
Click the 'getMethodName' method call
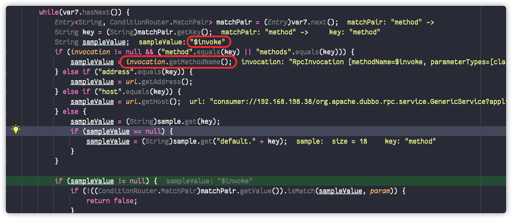click(x=194, y=62)
